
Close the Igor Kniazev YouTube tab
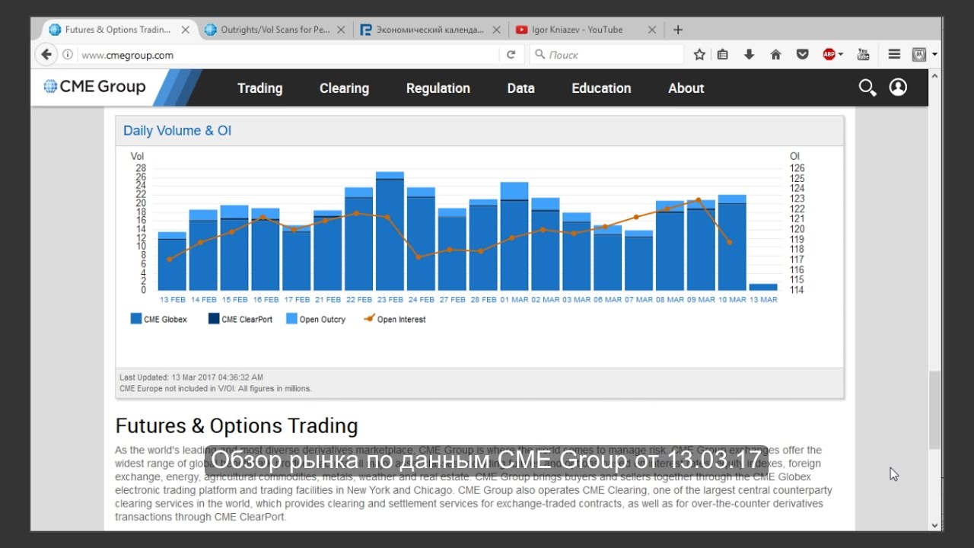(x=651, y=30)
